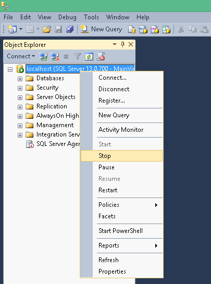Click the Cut scissors icon
This screenshot has height=284, width=211.
(x=181, y=29)
